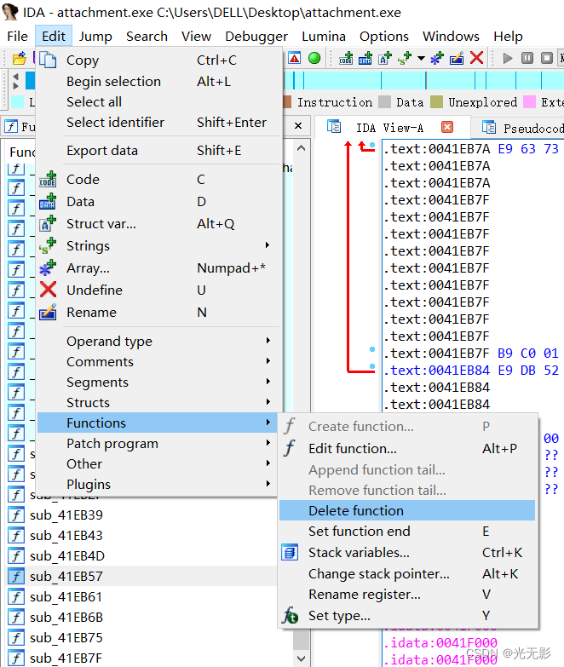The height and width of the screenshot is (667, 564).
Task: Switch to the Pseudocode tab
Action: pos(519,127)
